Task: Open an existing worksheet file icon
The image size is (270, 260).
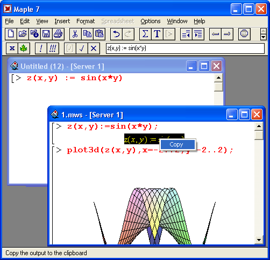Action: click(x=23, y=34)
